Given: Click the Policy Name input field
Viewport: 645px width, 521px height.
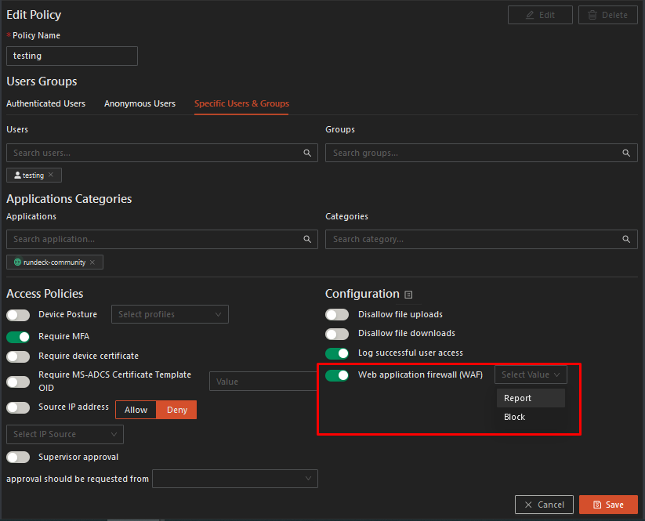Looking at the screenshot, I should [72, 56].
